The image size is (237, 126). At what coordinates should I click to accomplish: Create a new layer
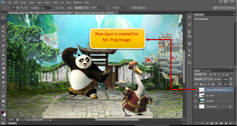click(226, 123)
